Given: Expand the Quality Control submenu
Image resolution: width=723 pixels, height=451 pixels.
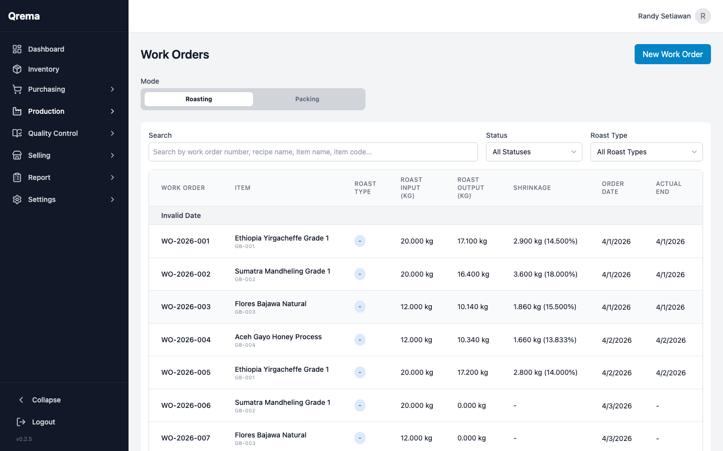Looking at the screenshot, I should point(112,133).
